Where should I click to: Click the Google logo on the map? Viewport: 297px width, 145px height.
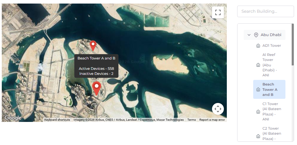tap(13, 118)
